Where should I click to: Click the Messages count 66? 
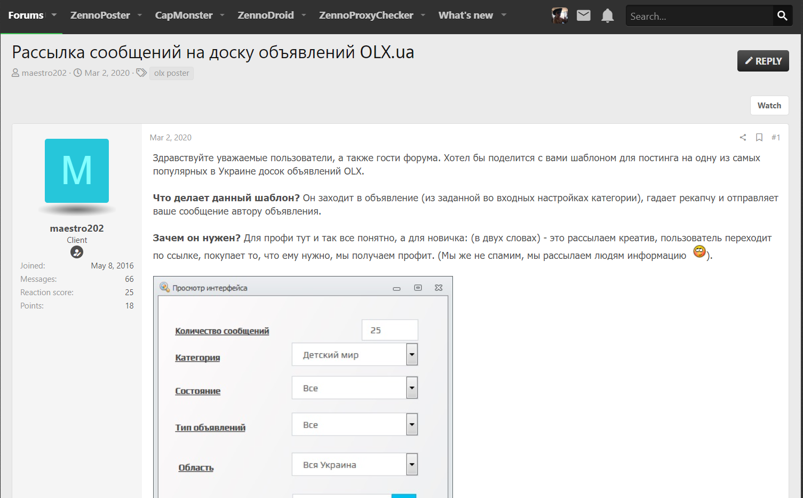coord(129,279)
